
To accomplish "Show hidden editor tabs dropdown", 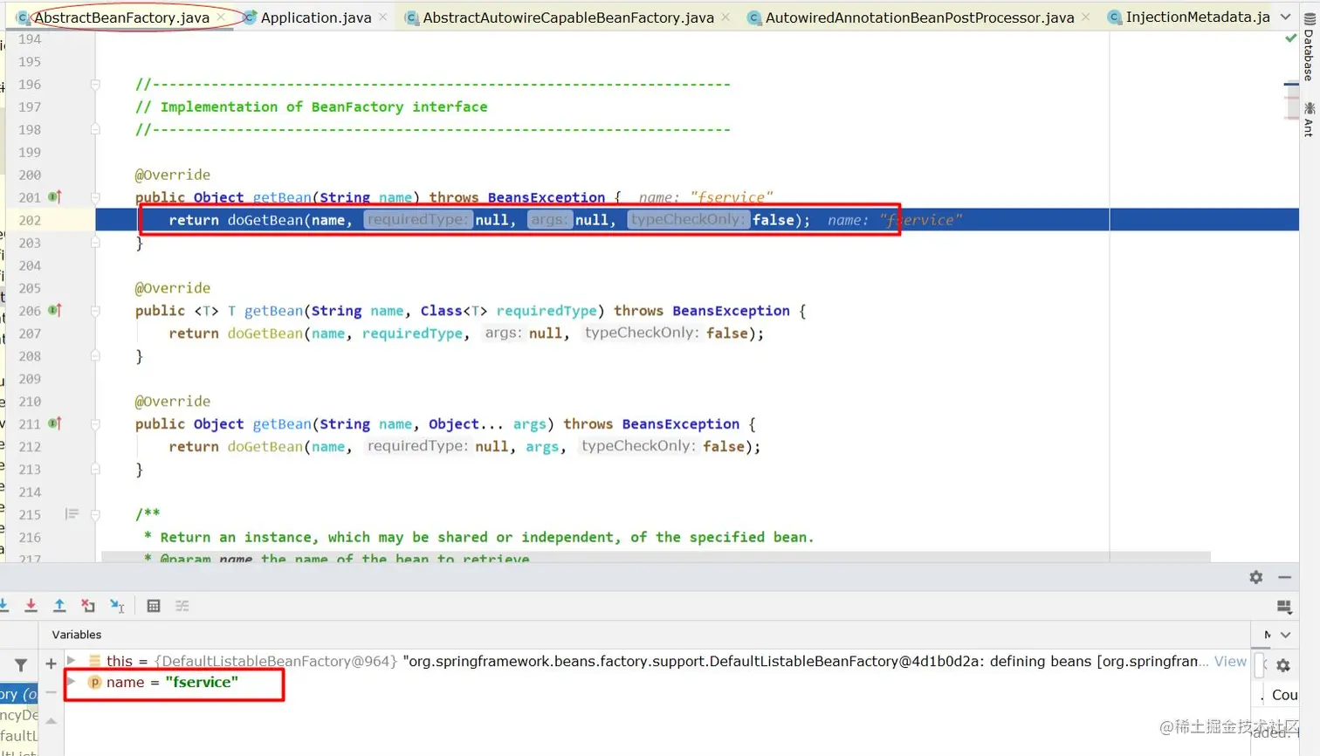I will [x=1286, y=17].
